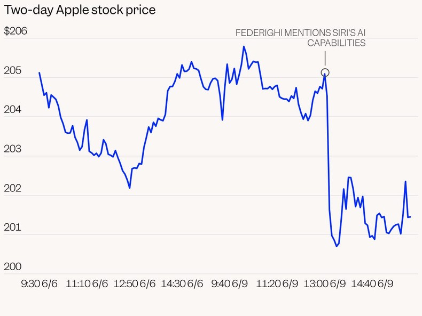Select the 14:30 6/6 time label
Screen dimensions: 422x316
pyautogui.click(x=182, y=285)
